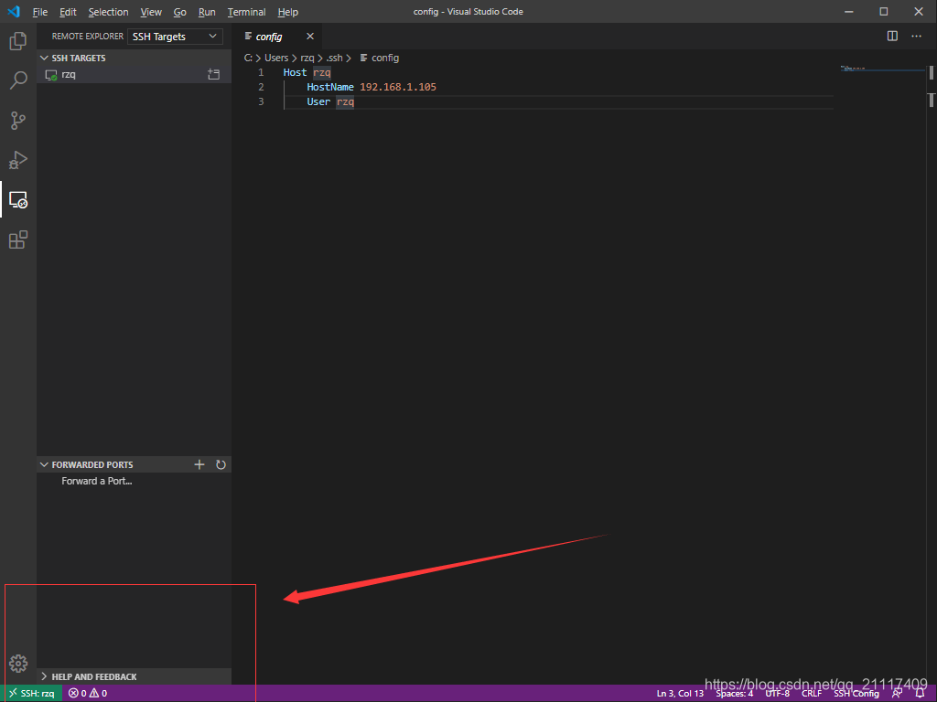Open the View menu

(x=151, y=12)
